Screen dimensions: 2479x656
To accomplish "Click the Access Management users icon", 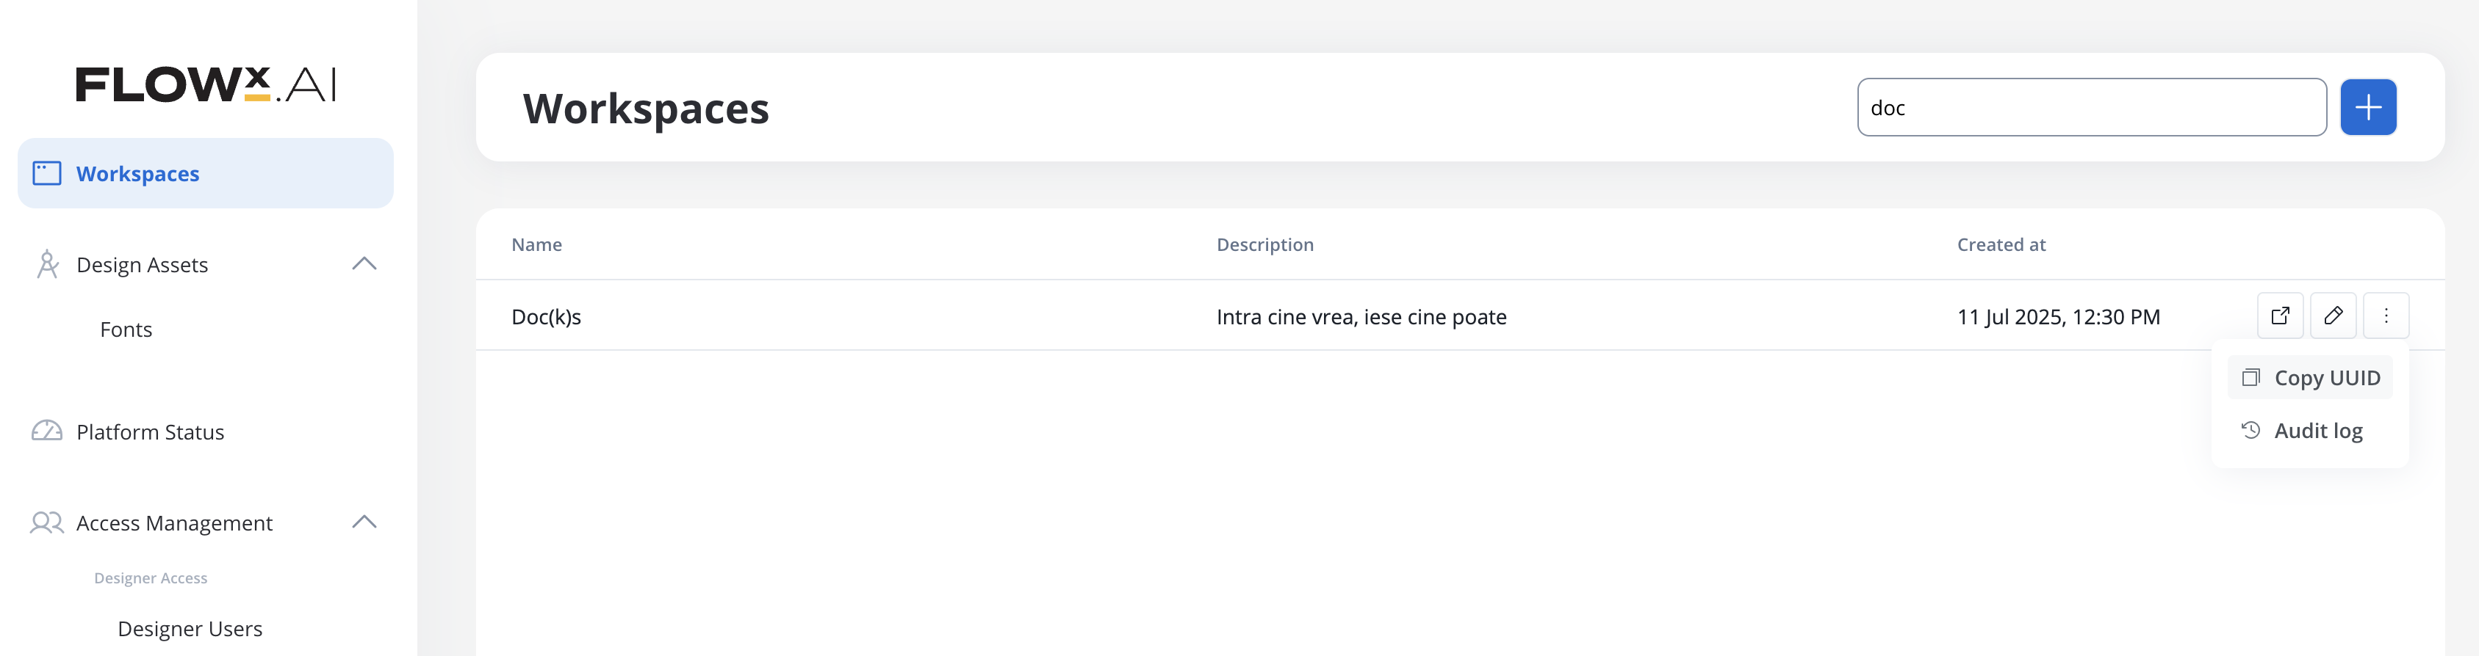I will click(47, 522).
